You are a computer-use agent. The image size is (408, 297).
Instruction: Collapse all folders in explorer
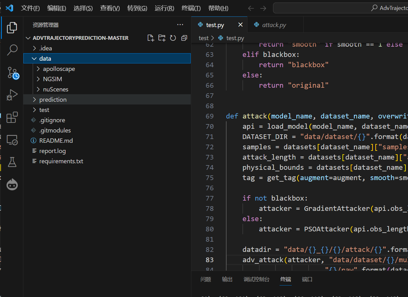tap(184, 38)
